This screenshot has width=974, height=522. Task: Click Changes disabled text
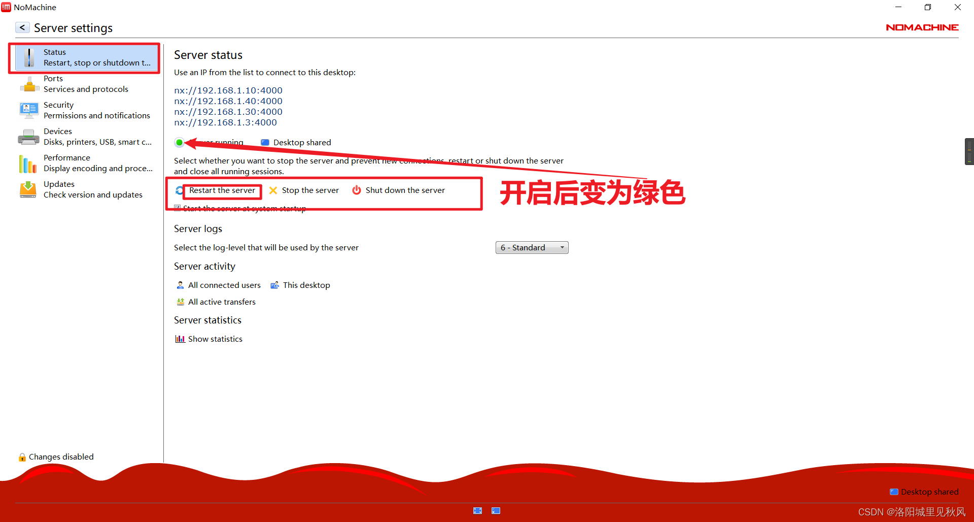coord(61,457)
